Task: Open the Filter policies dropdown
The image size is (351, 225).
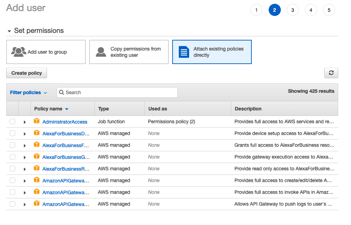Action: [x=28, y=92]
